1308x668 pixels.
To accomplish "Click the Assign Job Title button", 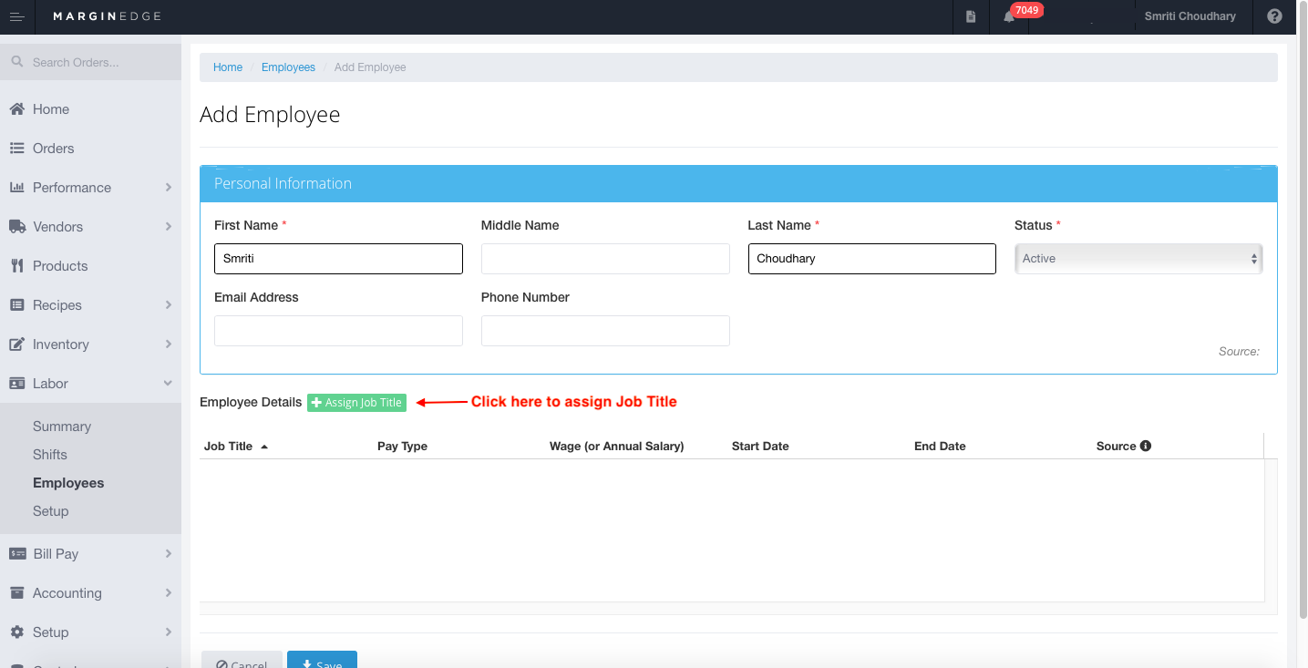I will (356, 403).
